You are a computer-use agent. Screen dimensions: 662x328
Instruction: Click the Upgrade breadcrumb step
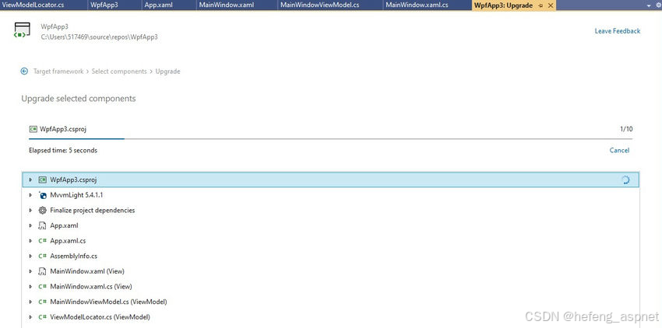167,72
